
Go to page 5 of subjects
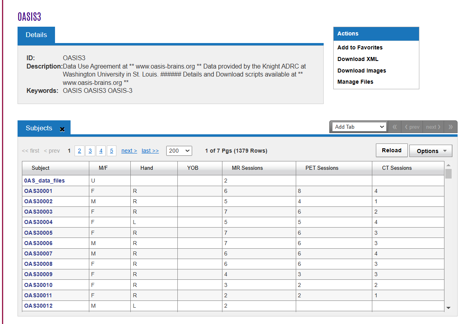pos(112,151)
